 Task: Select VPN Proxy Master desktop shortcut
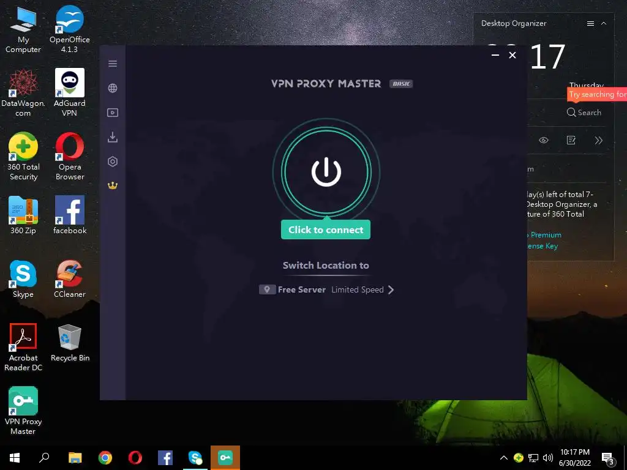point(23,411)
